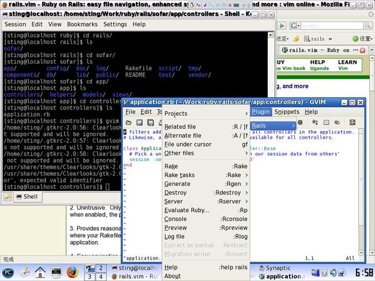Expand the Projects submenu
The height and width of the screenshot is (281, 375).
click(x=206, y=113)
